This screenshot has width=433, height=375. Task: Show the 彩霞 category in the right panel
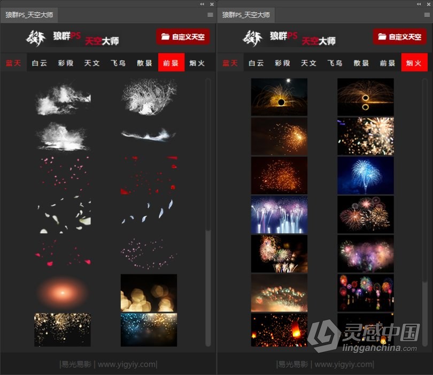click(x=282, y=63)
